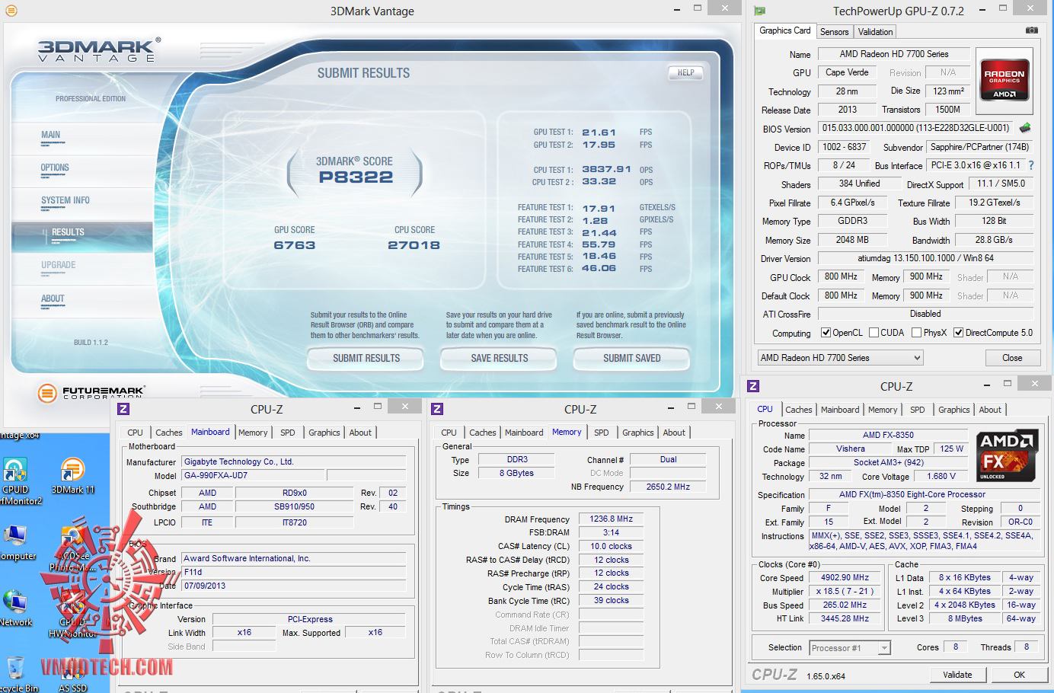
Task: Expand the Processor #1 selection dropdown
Action: coord(849,648)
